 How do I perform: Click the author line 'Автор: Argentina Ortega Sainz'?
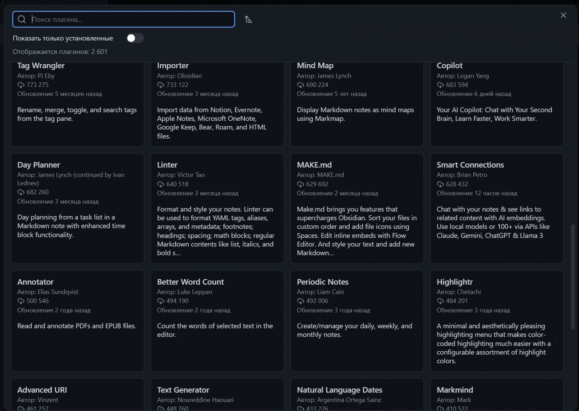tap(339, 400)
